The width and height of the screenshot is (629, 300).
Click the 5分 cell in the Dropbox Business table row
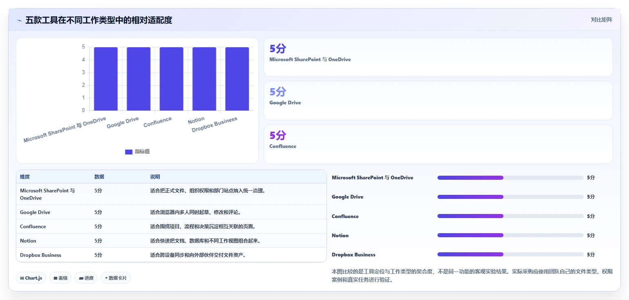[98, 255]
